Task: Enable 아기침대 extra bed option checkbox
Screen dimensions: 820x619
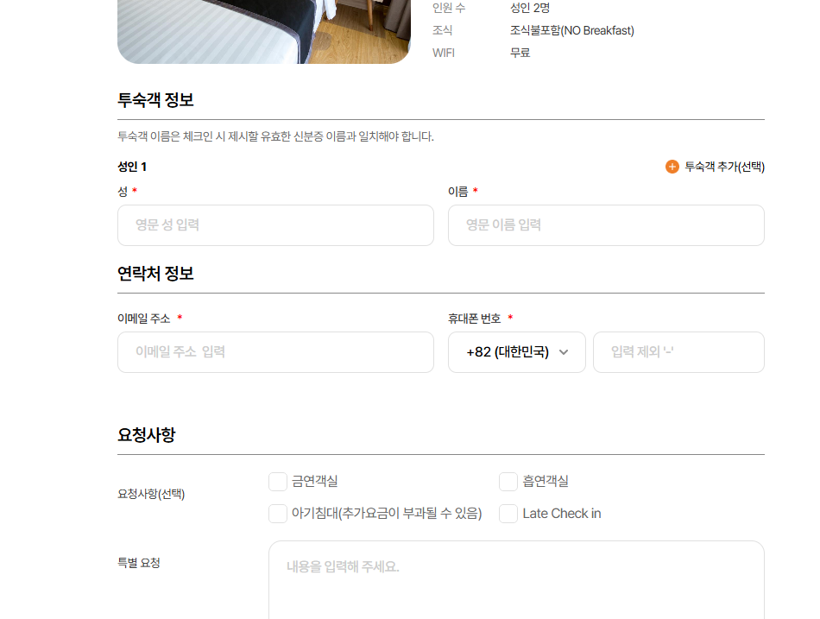Action: (278, 514)
